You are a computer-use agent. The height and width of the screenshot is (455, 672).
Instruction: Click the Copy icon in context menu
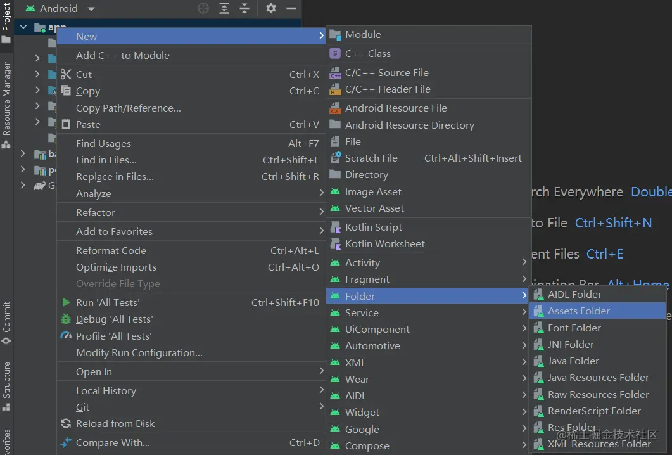66,91
